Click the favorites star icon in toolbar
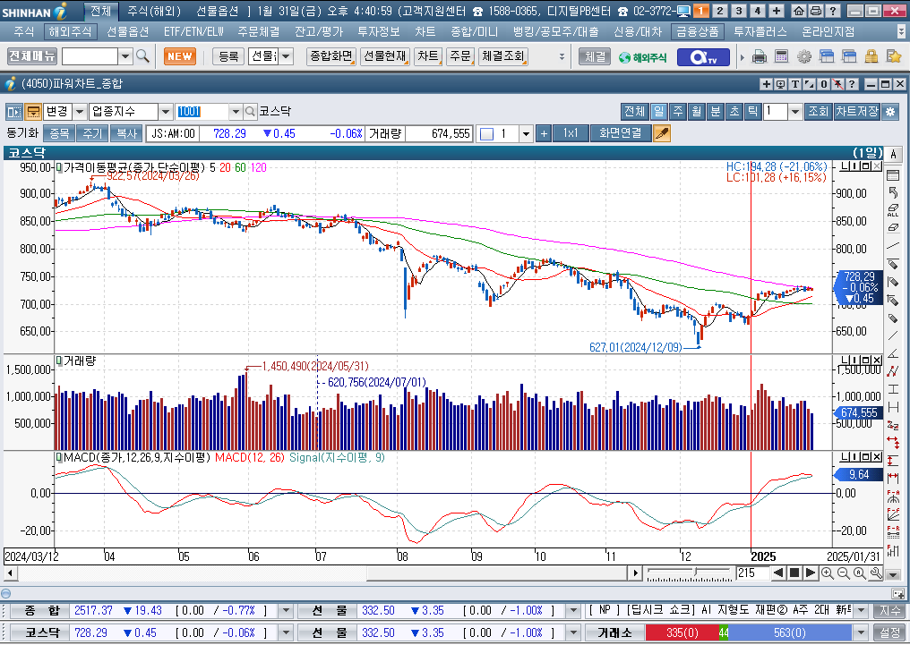The width and height of the screenshot is (910, 645). click(x=894, y=56)
